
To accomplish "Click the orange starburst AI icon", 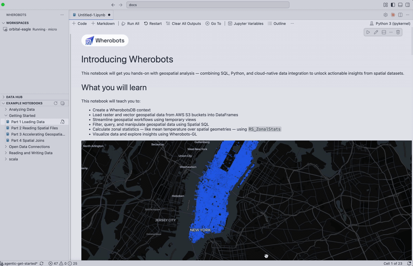I will click(393, 15).
